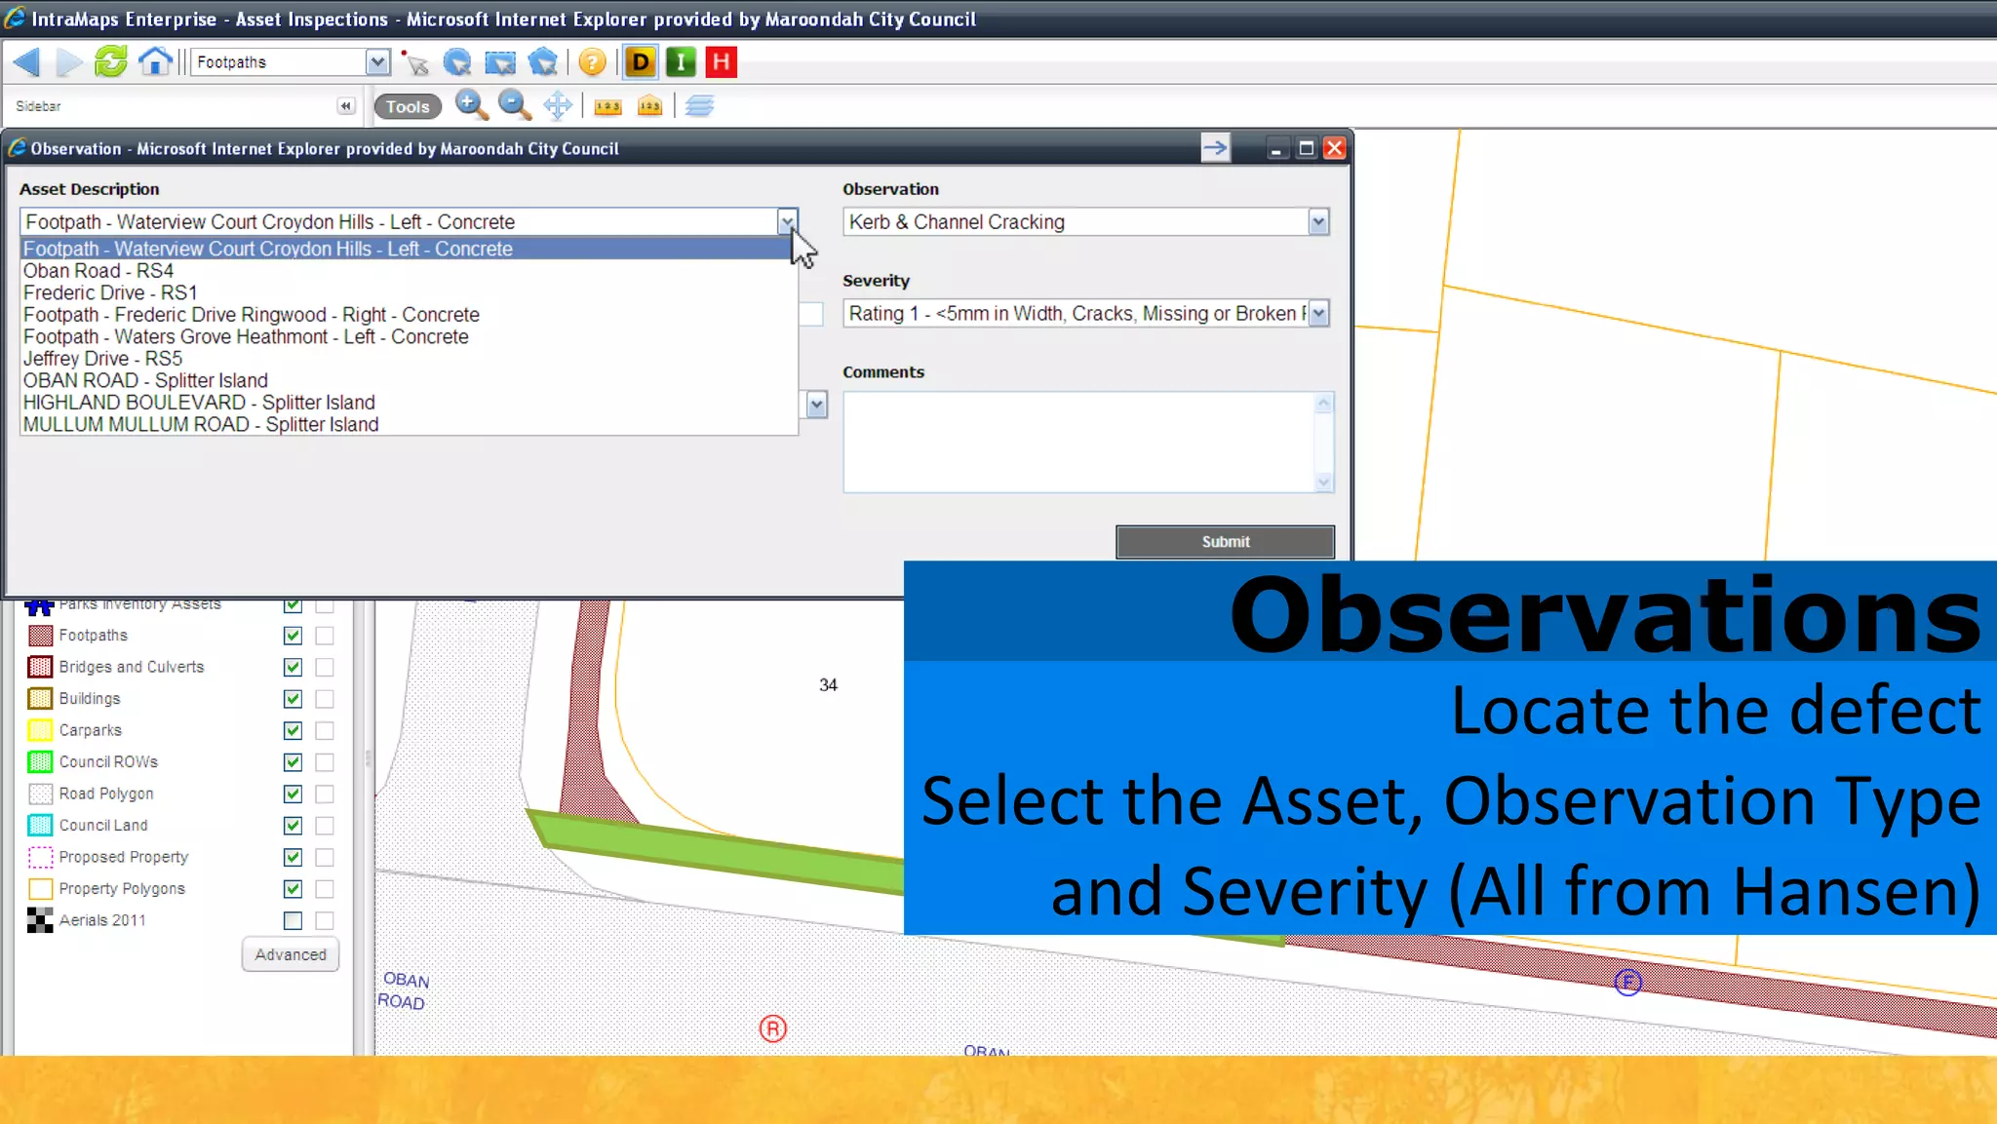Select Jeffrey Drive - RS5 option

(x=409, y=359)
